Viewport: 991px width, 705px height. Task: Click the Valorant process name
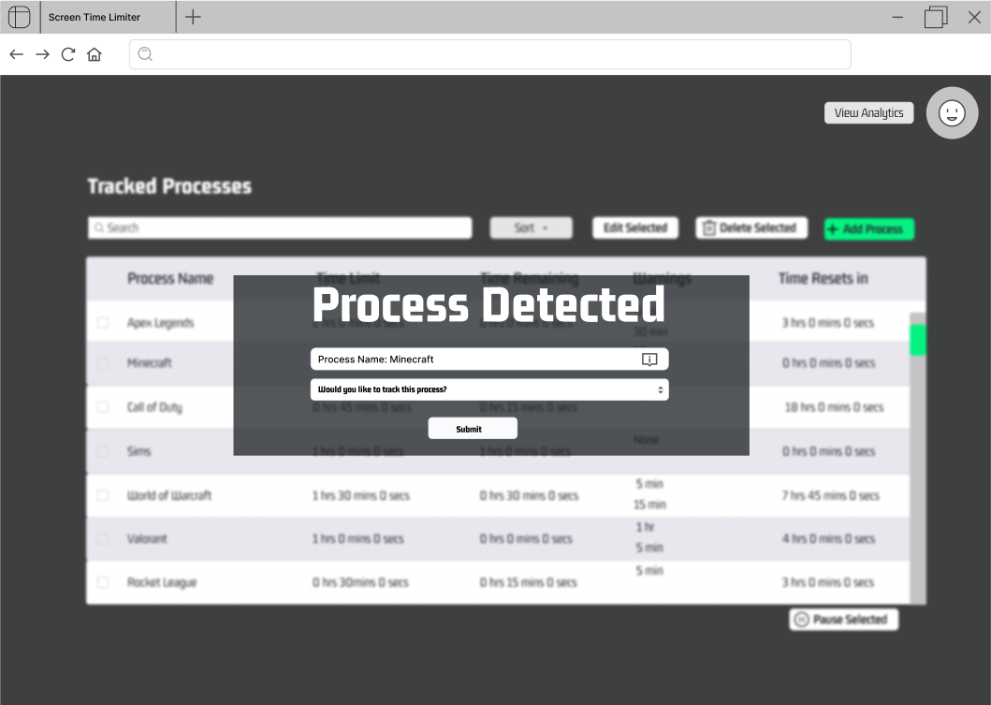click(147, 538)
